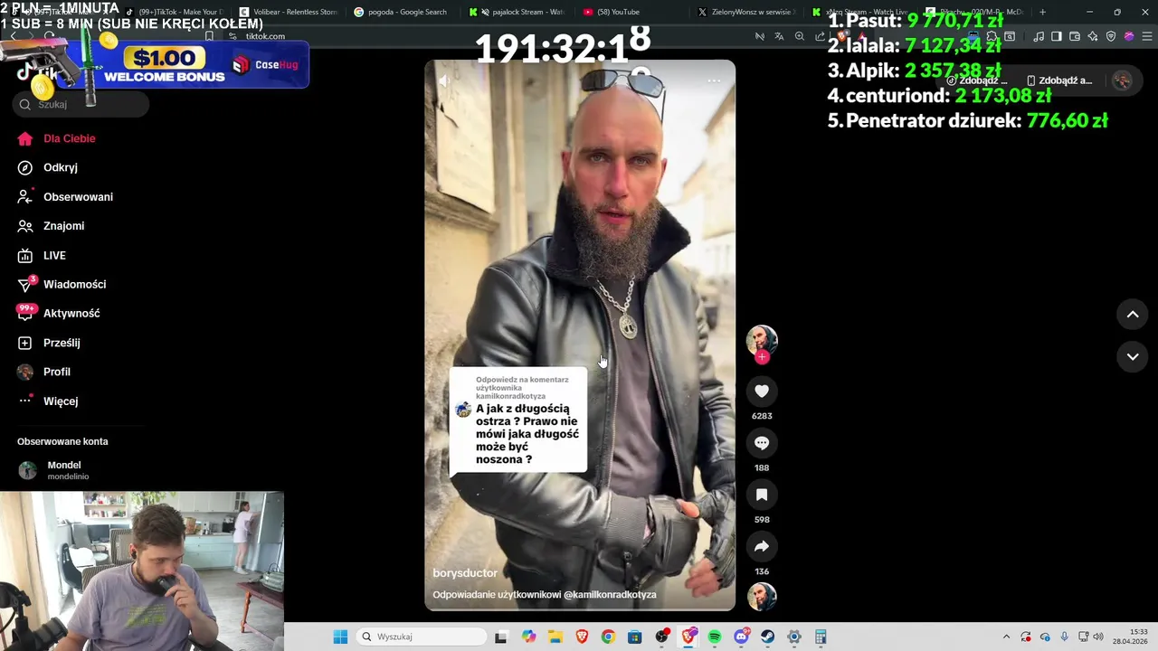Image resolution: width=1158 pixels, height=651 pixels.
Task: Click the TikTok Szukaj search field
Action: tap(81, 104)
